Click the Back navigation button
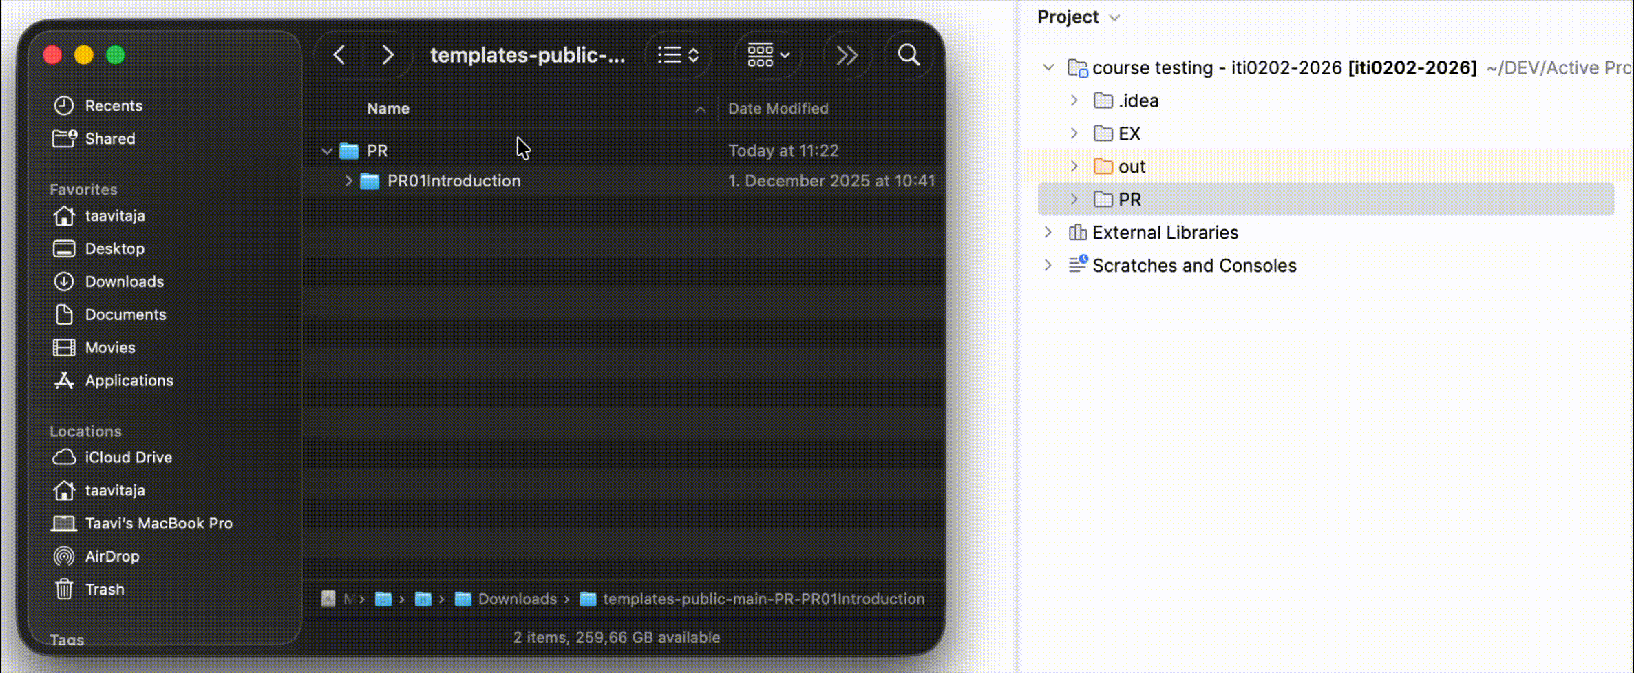Viewport: 1634px width, 673px height. pos(339,55)
